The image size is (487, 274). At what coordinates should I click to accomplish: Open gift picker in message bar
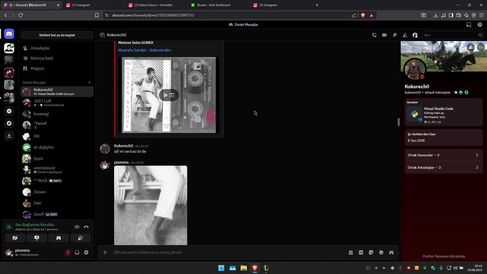click(x=351, y=252)
